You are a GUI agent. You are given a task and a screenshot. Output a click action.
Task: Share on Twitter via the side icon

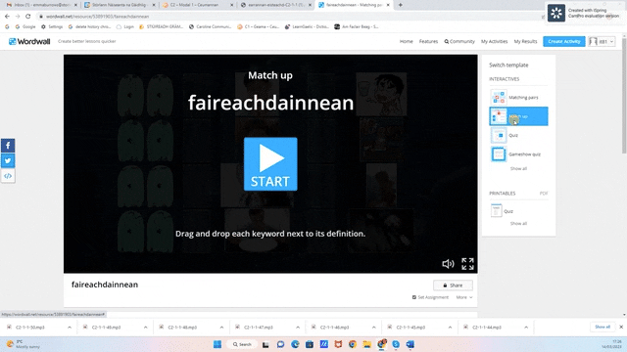pos(8,160)
